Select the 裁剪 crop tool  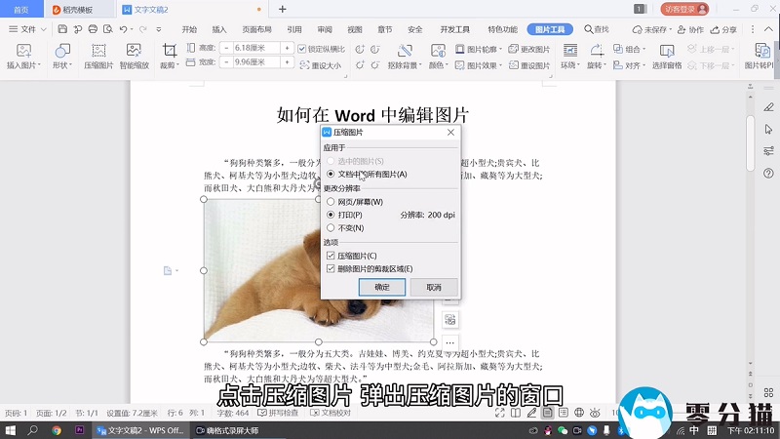(170, 51)
